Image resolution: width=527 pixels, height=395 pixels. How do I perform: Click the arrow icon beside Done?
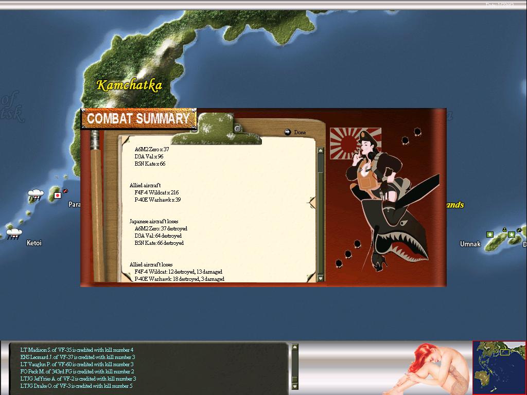(287, 132)
